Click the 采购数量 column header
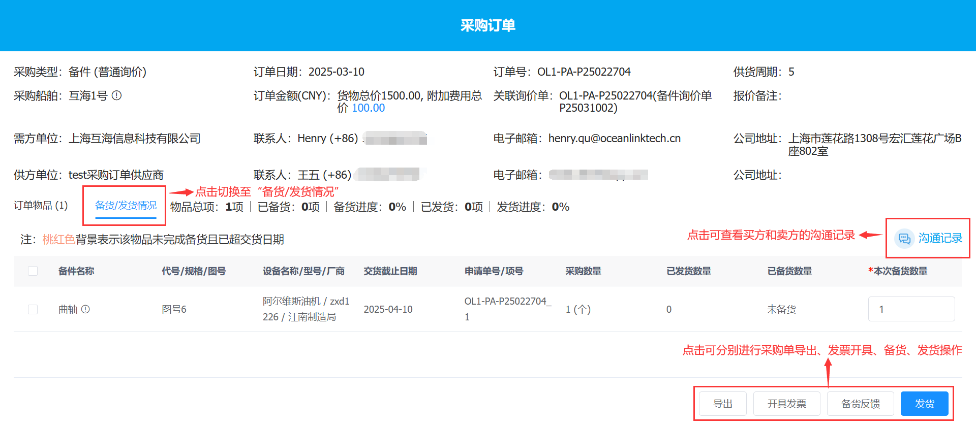The width and height of the screenshot is (976, 428). pyautogui.click(x=584, y=271)
